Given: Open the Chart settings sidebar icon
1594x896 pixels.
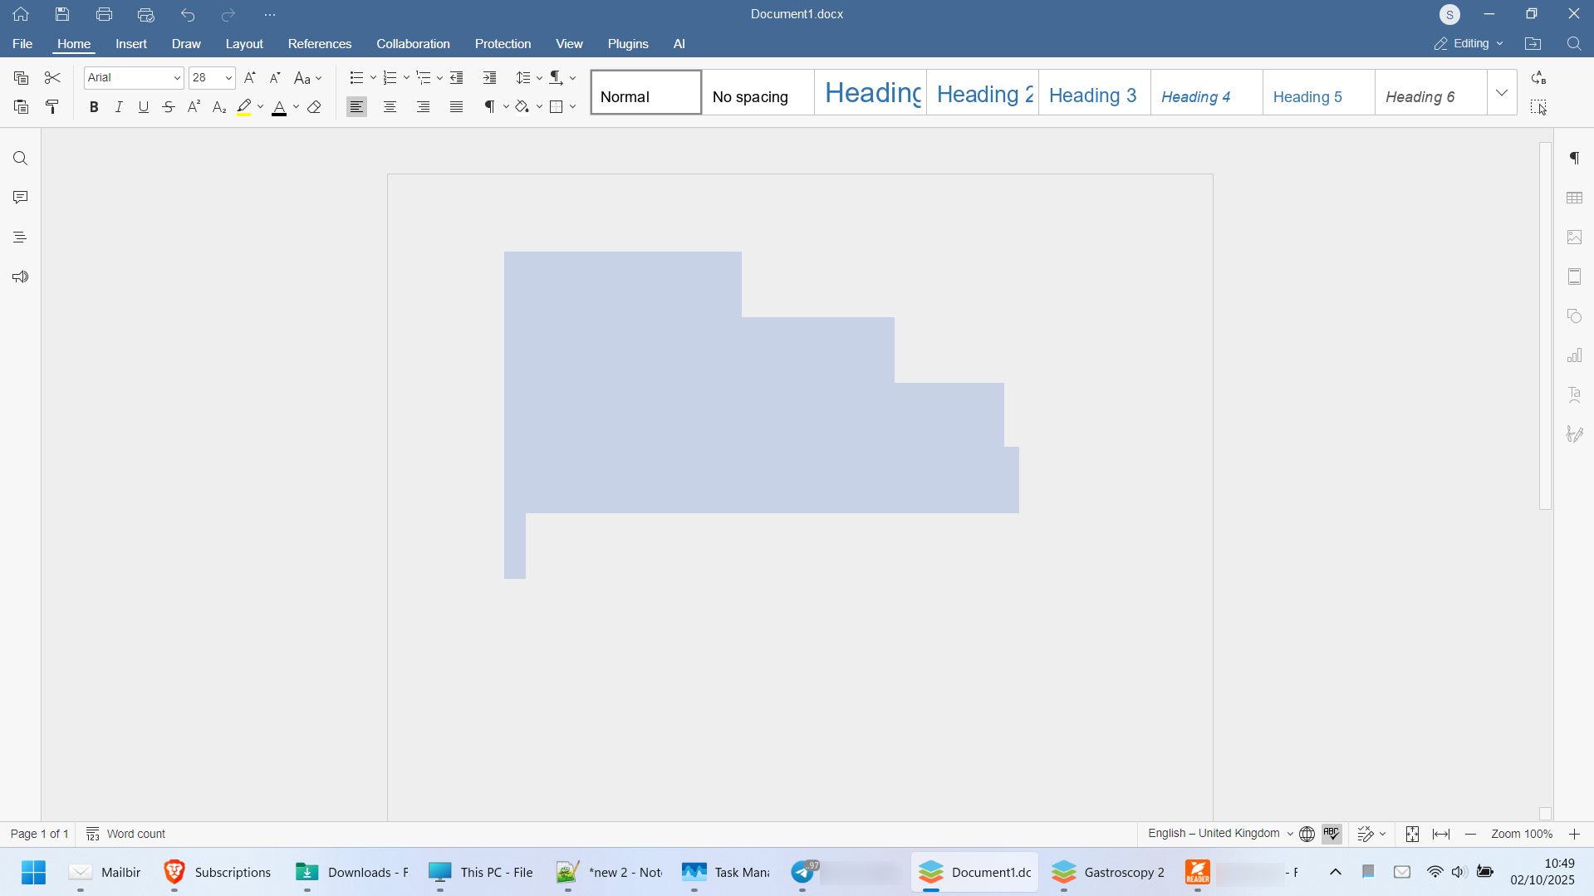Looking at the screenshot, I should (1574, 356).
